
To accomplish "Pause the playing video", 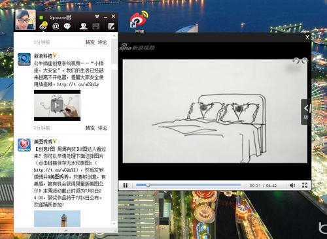I will click(125, 185).
